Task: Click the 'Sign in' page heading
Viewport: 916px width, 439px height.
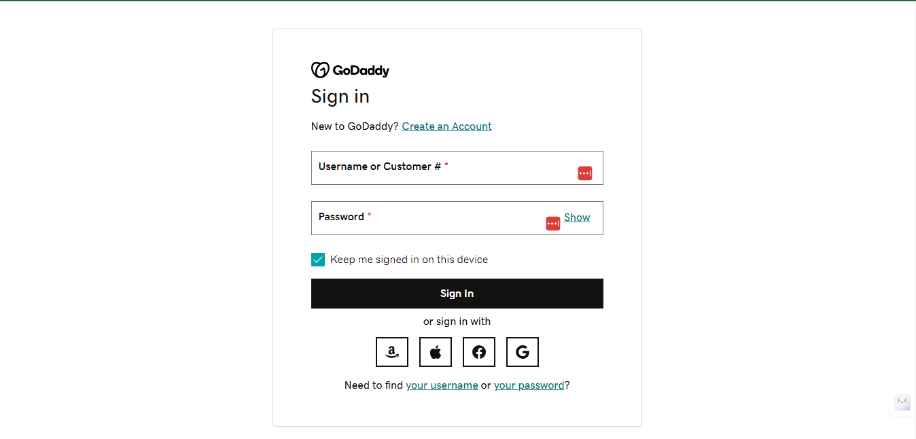Action: (x=340, y=96)
